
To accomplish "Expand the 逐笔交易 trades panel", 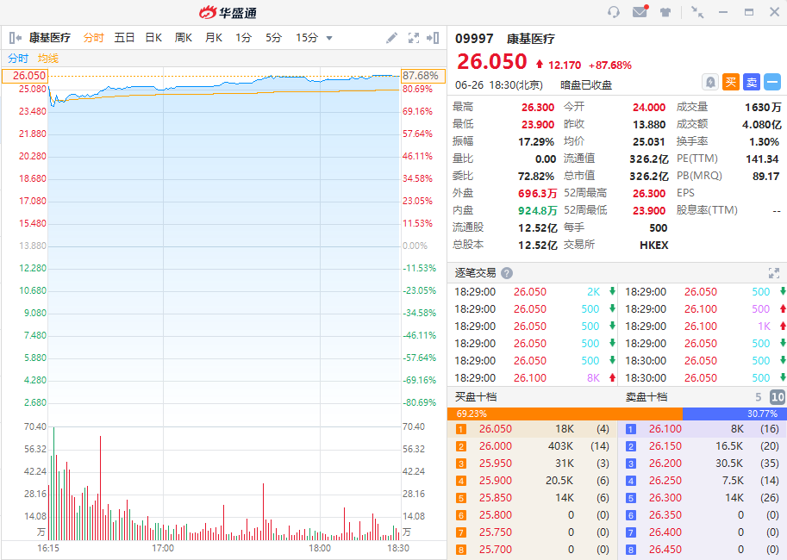I will tap(773, 273).
